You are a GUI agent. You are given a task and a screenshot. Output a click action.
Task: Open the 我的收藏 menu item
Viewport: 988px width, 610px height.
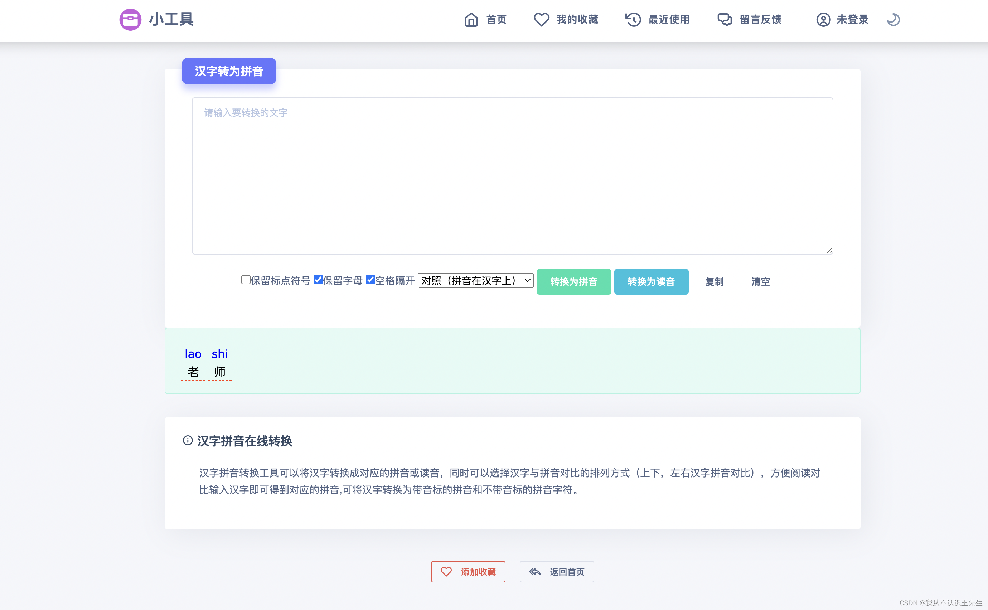pyautogui.click(x=577, y=19)
